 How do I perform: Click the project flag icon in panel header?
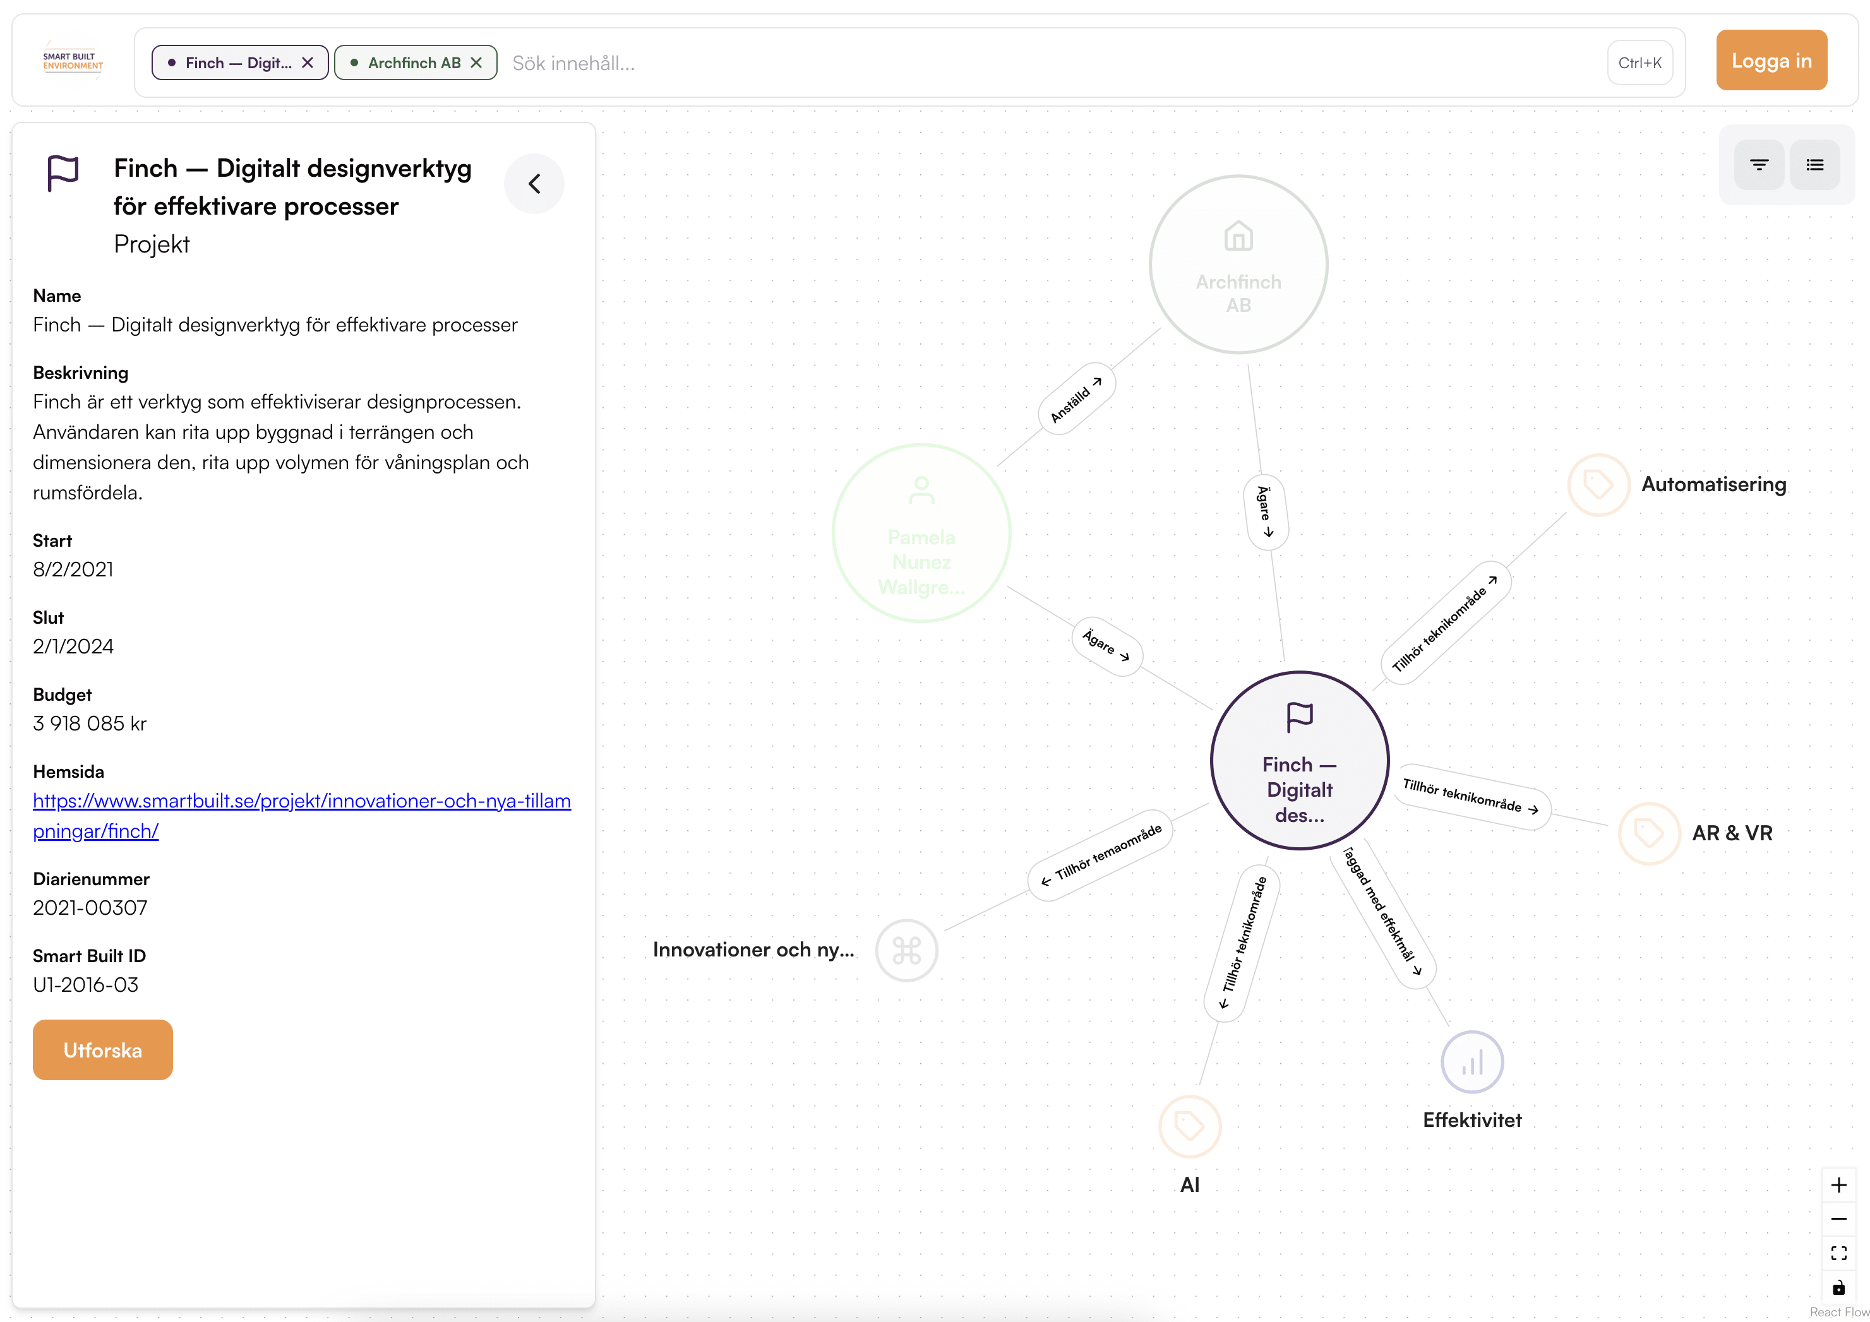click(x=63, y=174)
